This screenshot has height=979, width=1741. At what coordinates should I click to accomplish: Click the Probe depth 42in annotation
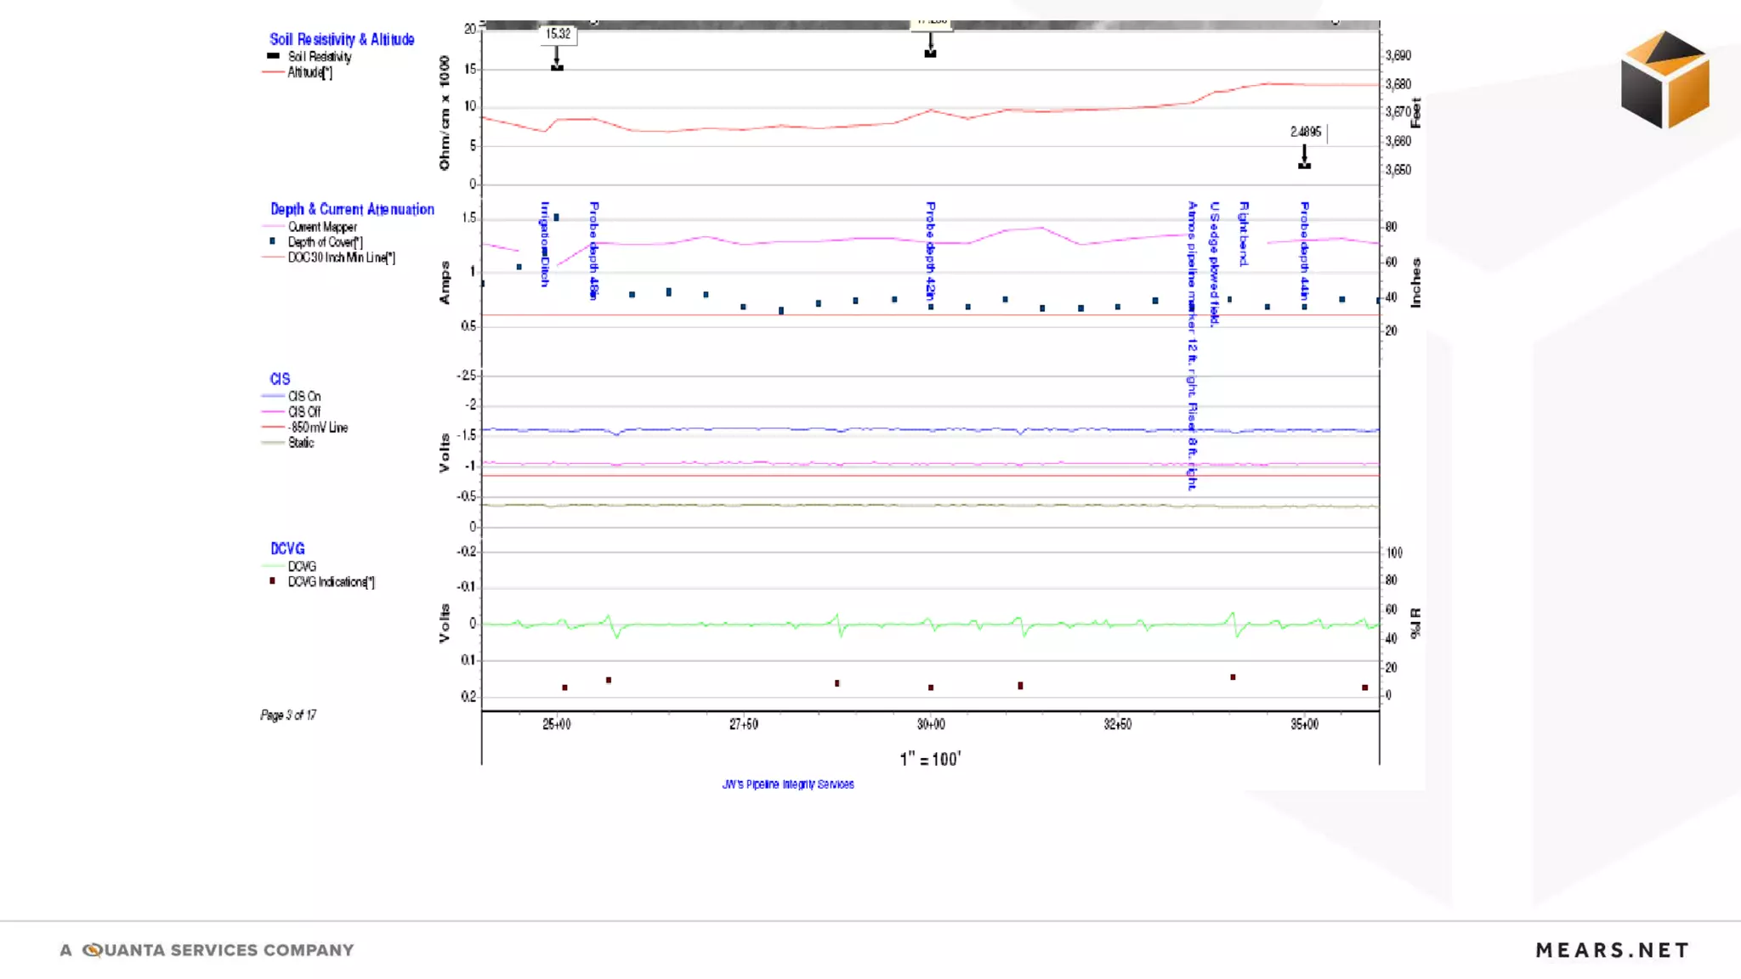931,251
